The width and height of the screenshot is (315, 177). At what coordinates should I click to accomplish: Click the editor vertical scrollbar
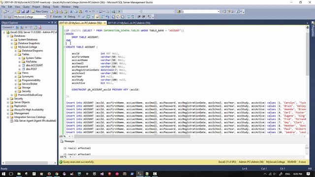coord(307,54)
